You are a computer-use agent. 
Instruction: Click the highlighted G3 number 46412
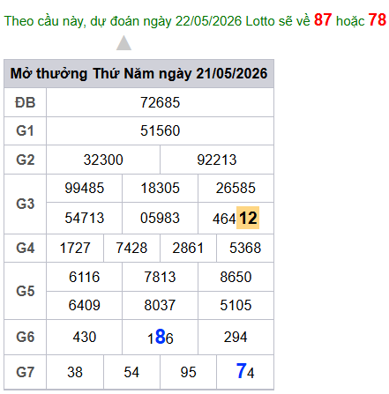pos(236,218)
